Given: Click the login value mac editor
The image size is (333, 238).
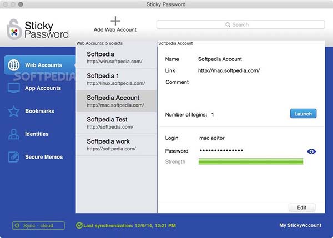Looking at the screenshot, I should (x=212, y=138).
